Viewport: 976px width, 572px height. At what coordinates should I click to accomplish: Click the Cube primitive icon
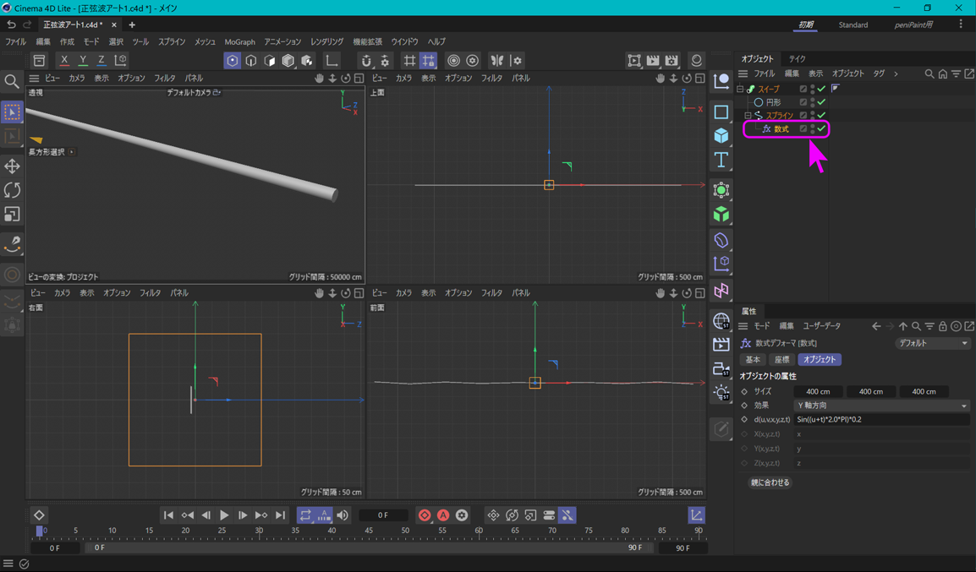[x=721, y=136]
